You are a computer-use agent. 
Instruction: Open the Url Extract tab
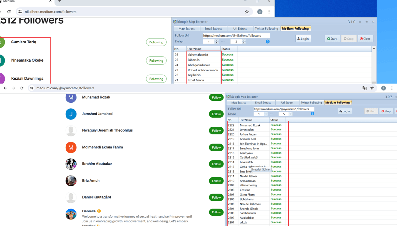click(240, 28)
